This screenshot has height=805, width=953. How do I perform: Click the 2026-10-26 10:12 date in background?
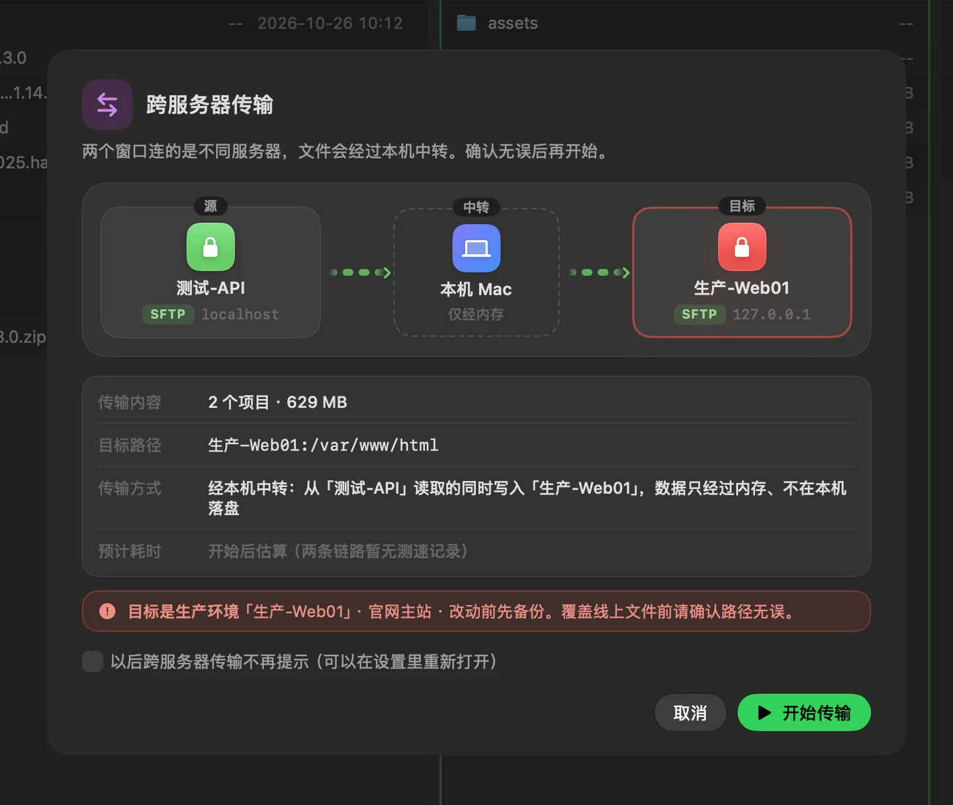pos(330,23)
